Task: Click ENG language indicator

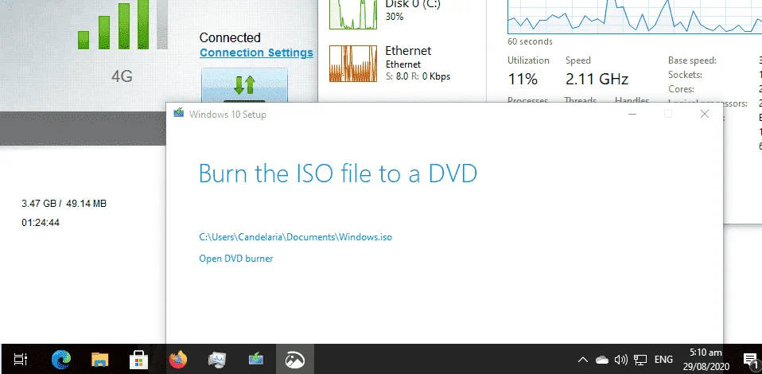Action: (664, 360)
